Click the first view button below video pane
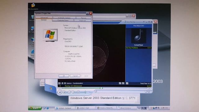Screen dimensions: 199x112 120,83
